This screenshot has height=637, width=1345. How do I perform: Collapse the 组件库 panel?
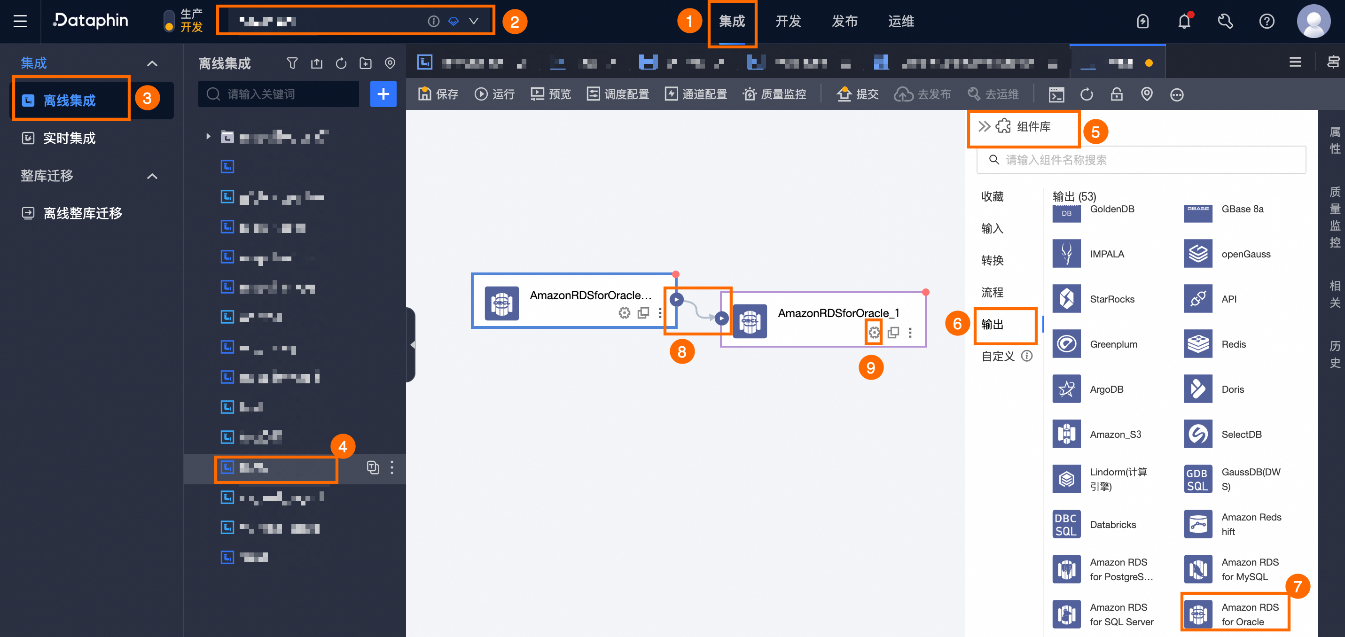click(984, 126)
